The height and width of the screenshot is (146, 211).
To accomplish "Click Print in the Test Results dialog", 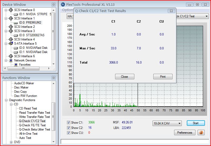I will coord(163,77).
